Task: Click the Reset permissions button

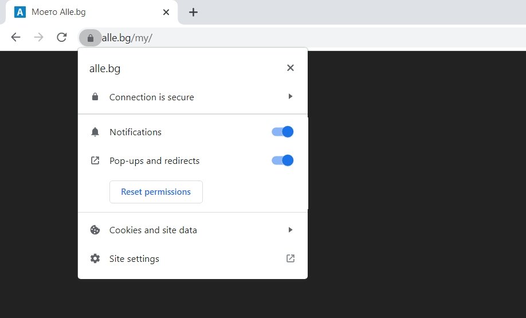Action: coord(156,192)
